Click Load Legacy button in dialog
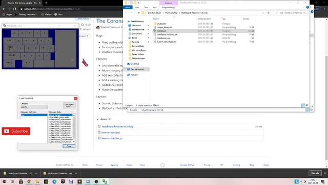Viewport: 328px width, 185px height. [69, 105]
